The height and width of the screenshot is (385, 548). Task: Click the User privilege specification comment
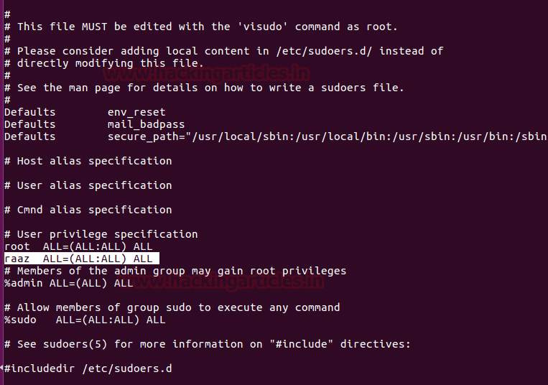click(107, 234)
